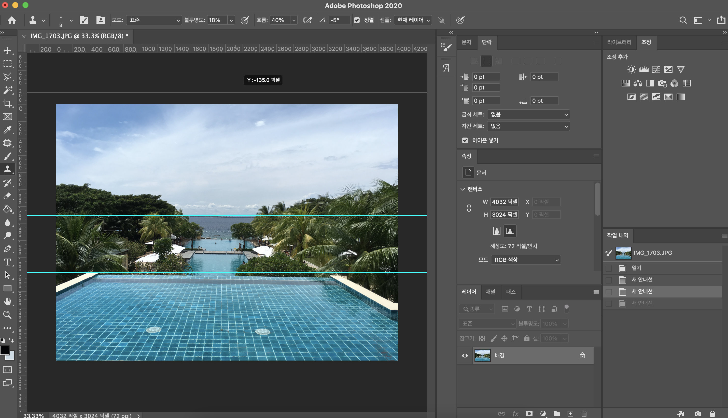Select the Horizontal Type tool
The width and height of the screenshot is (728, 418).
pos(7,262)
